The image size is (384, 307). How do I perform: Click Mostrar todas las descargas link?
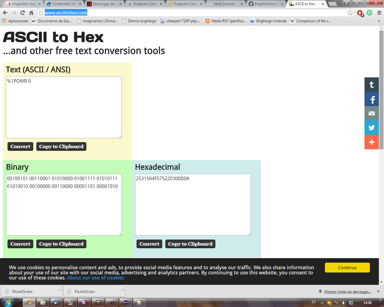point(347,291)
